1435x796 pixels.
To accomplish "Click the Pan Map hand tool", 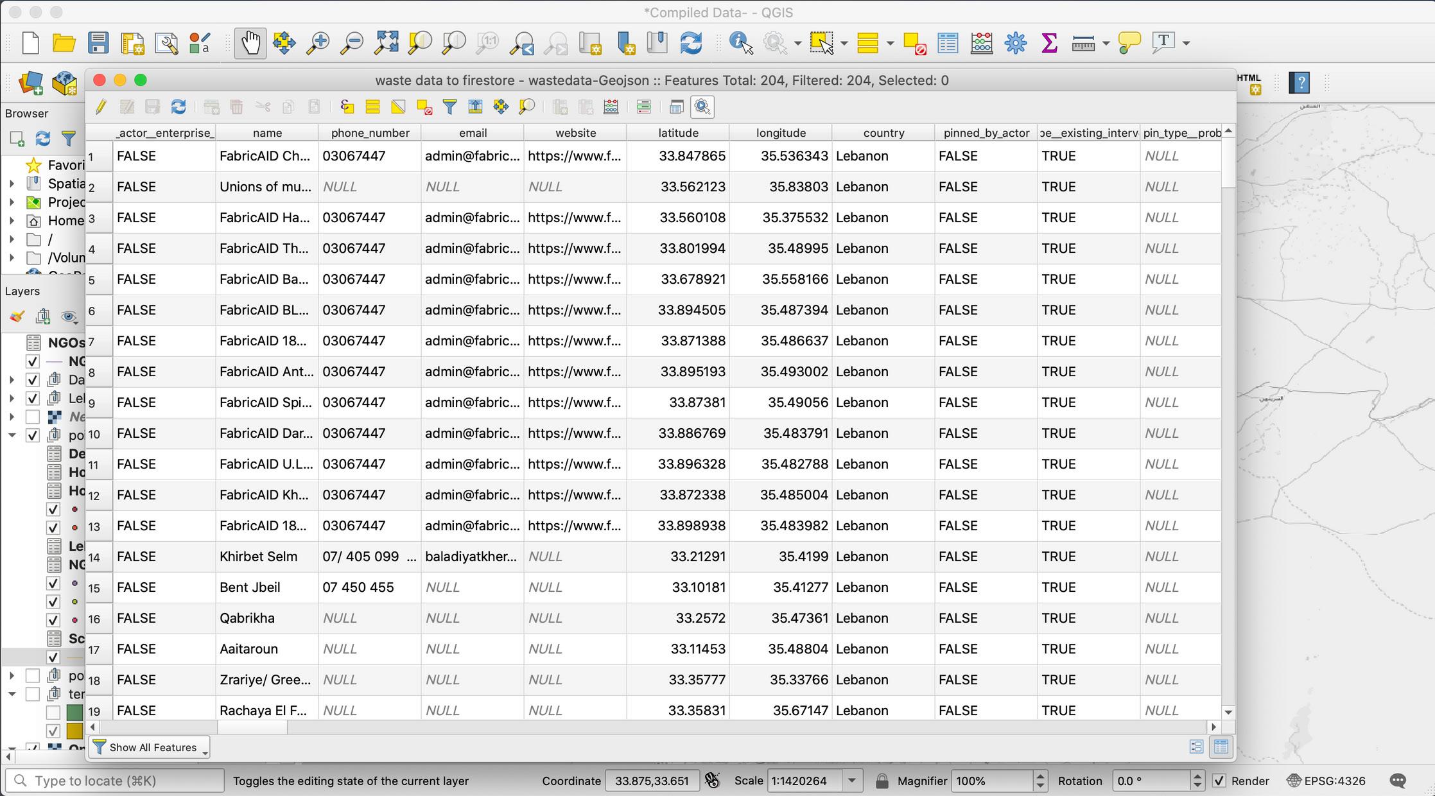I will tap(250, 43).
